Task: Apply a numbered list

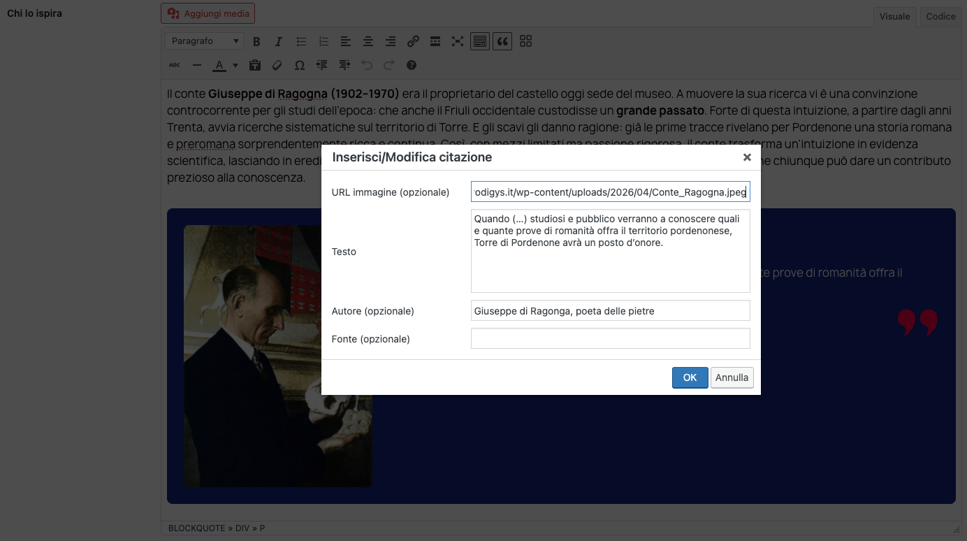Action: click(323, 41)
